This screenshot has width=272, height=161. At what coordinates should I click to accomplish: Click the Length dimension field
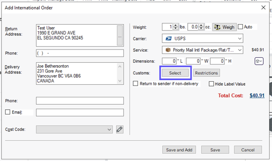169,61
